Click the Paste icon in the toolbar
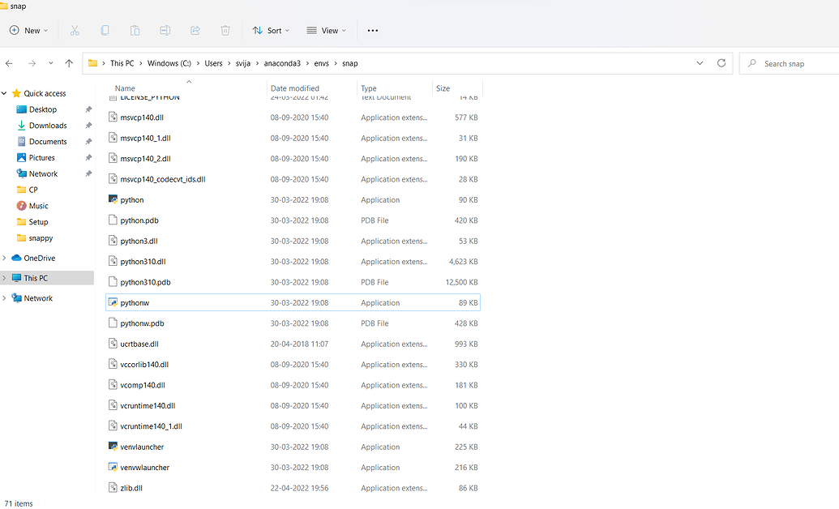 coord(135,30)
